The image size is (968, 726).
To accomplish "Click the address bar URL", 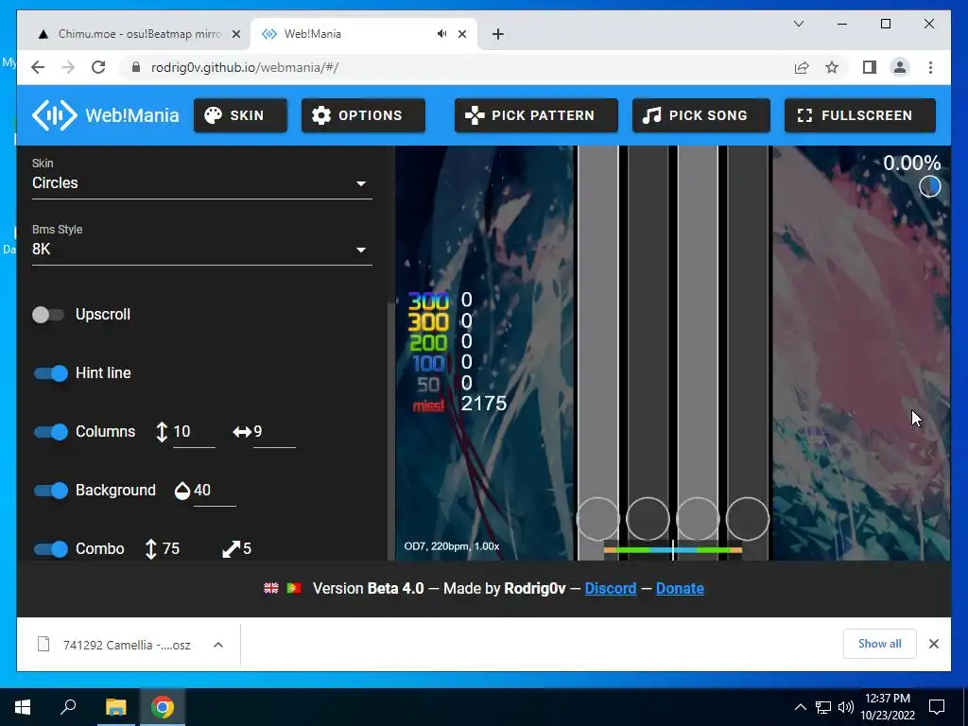I will [245, 67].
